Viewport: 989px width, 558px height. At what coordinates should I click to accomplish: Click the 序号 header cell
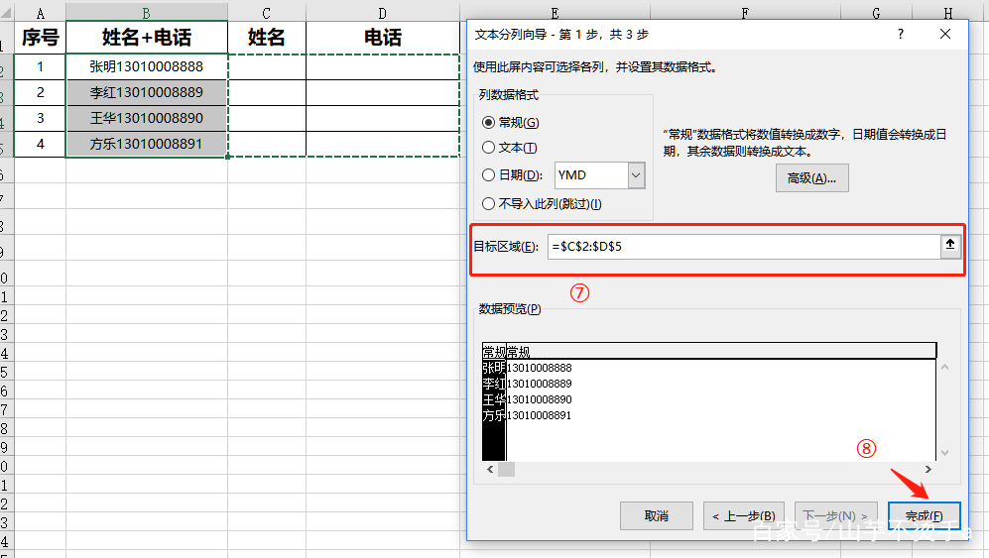pos(41,38)
